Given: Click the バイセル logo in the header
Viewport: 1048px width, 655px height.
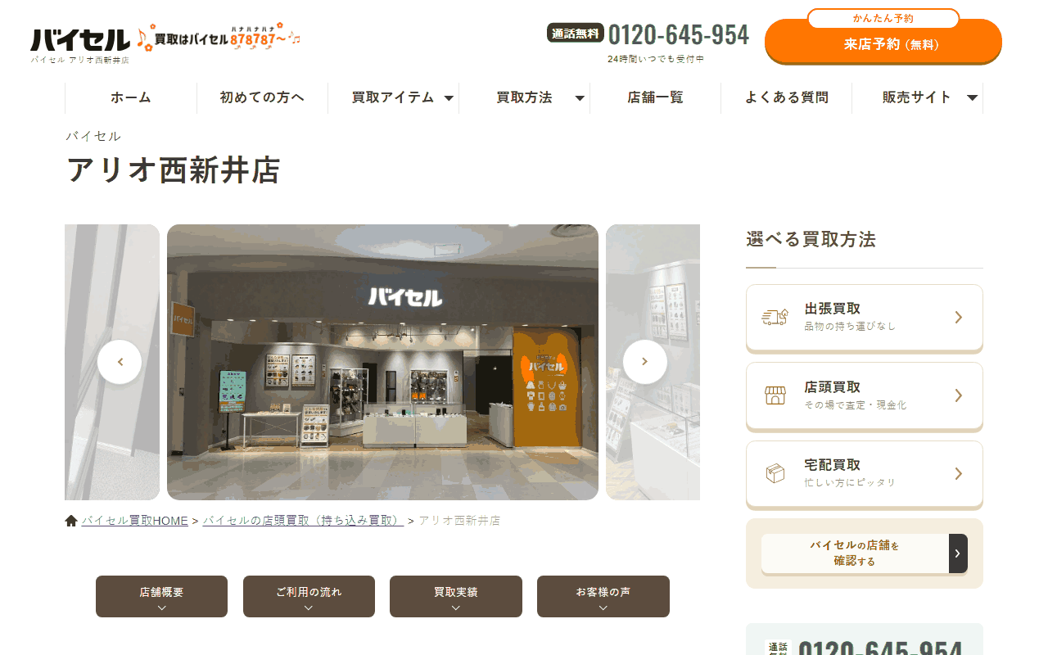Looking at the screenshot, I should pos(80,40).
